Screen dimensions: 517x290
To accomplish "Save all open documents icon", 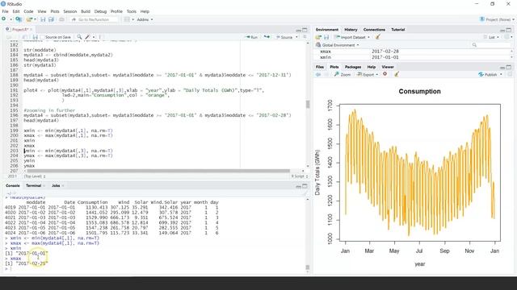I will [x=51, y=19].
